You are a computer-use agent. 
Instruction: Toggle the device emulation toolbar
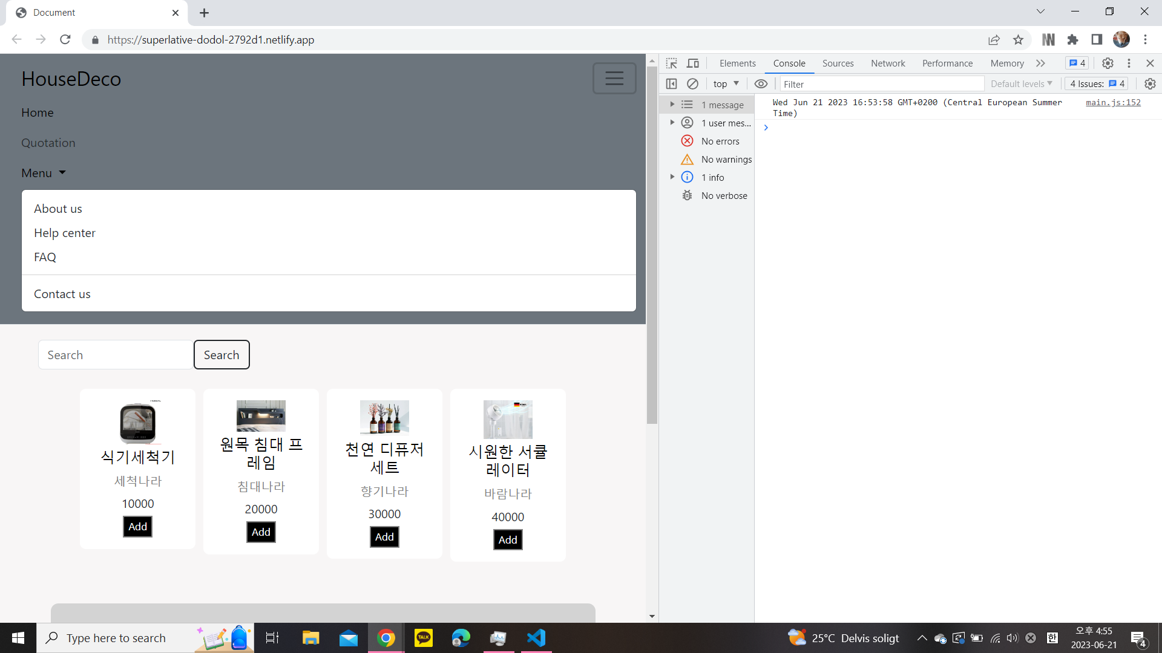(x=692, y=63)
